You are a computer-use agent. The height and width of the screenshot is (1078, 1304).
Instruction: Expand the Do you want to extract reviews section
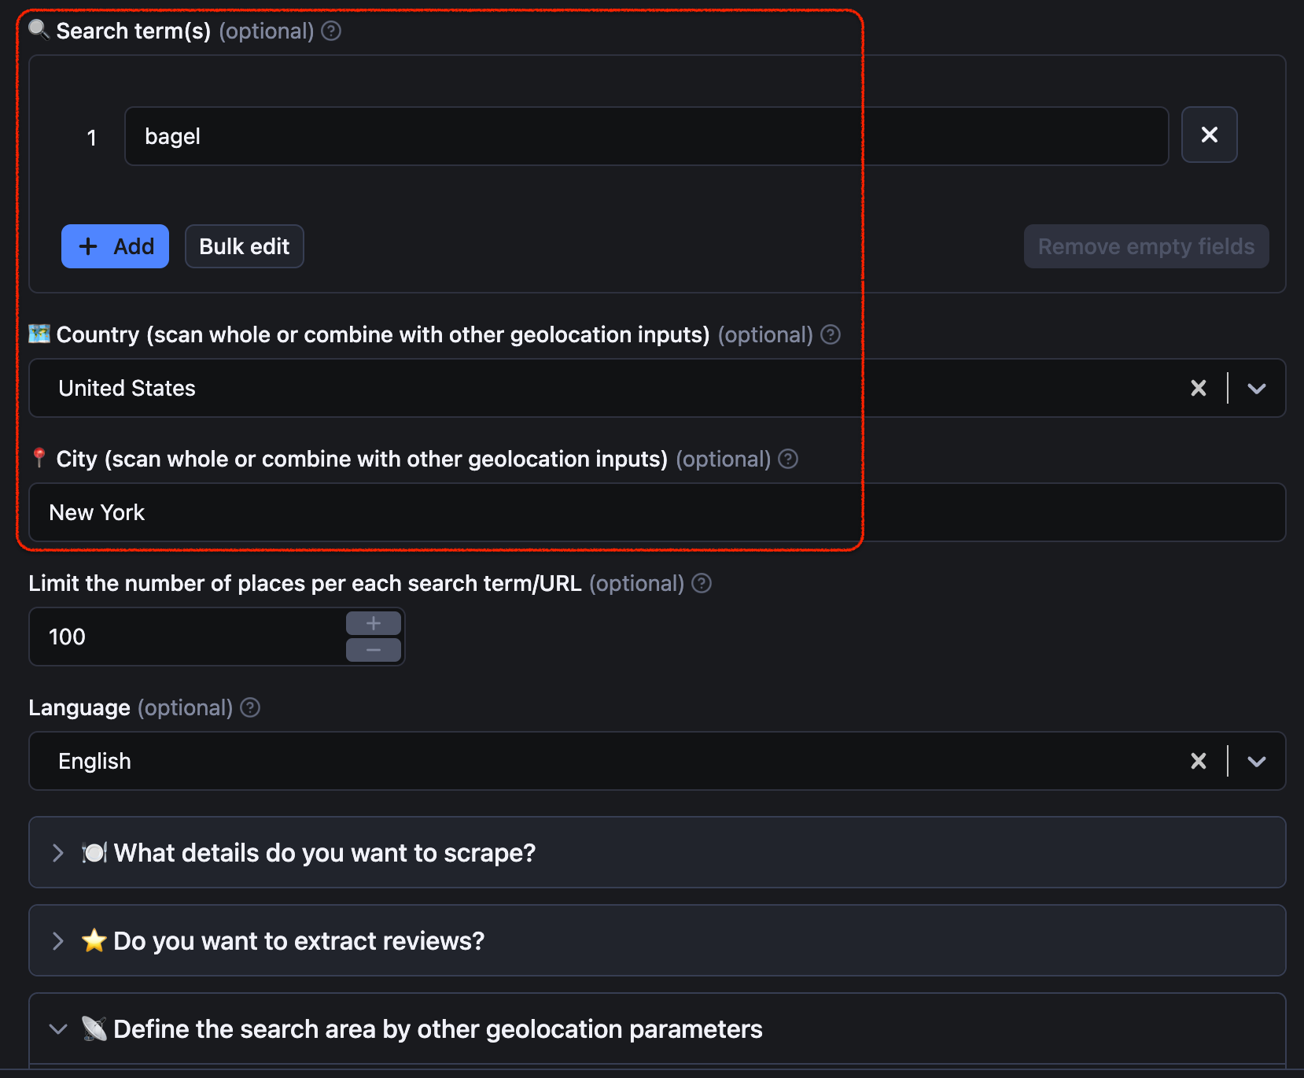[57, 941]
